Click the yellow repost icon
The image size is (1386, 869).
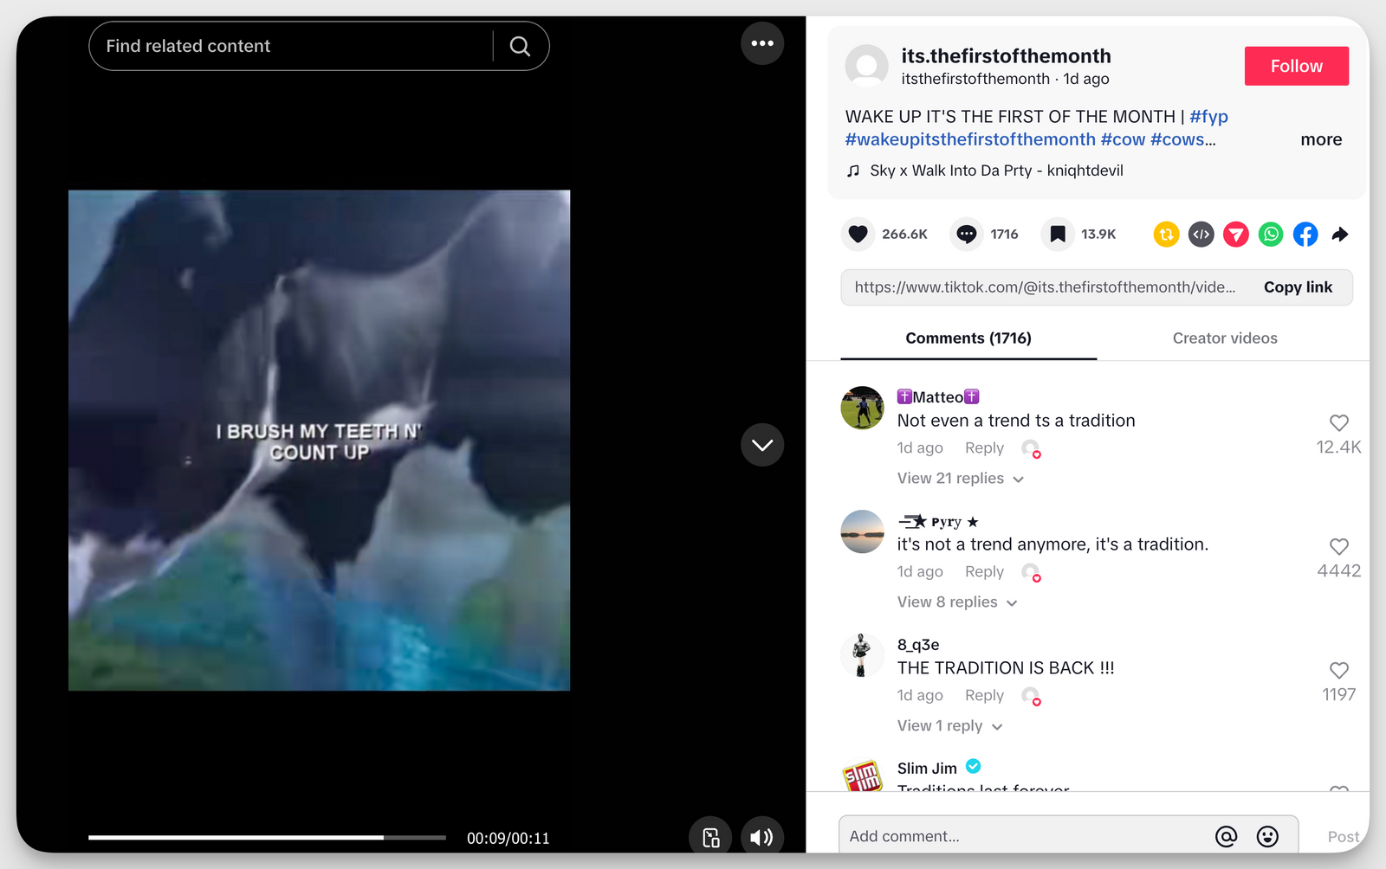1166,234
